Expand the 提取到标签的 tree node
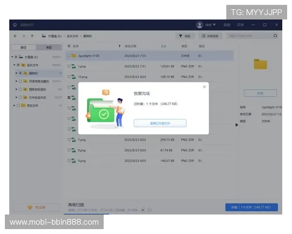Image resolution: width=292 pixels, height=234 pixels. click(x=17, y=89)
